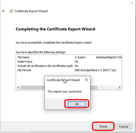Click the DER Encoded Binary X.509 value
The image size is (136, 133).
[x=96, y=70]
